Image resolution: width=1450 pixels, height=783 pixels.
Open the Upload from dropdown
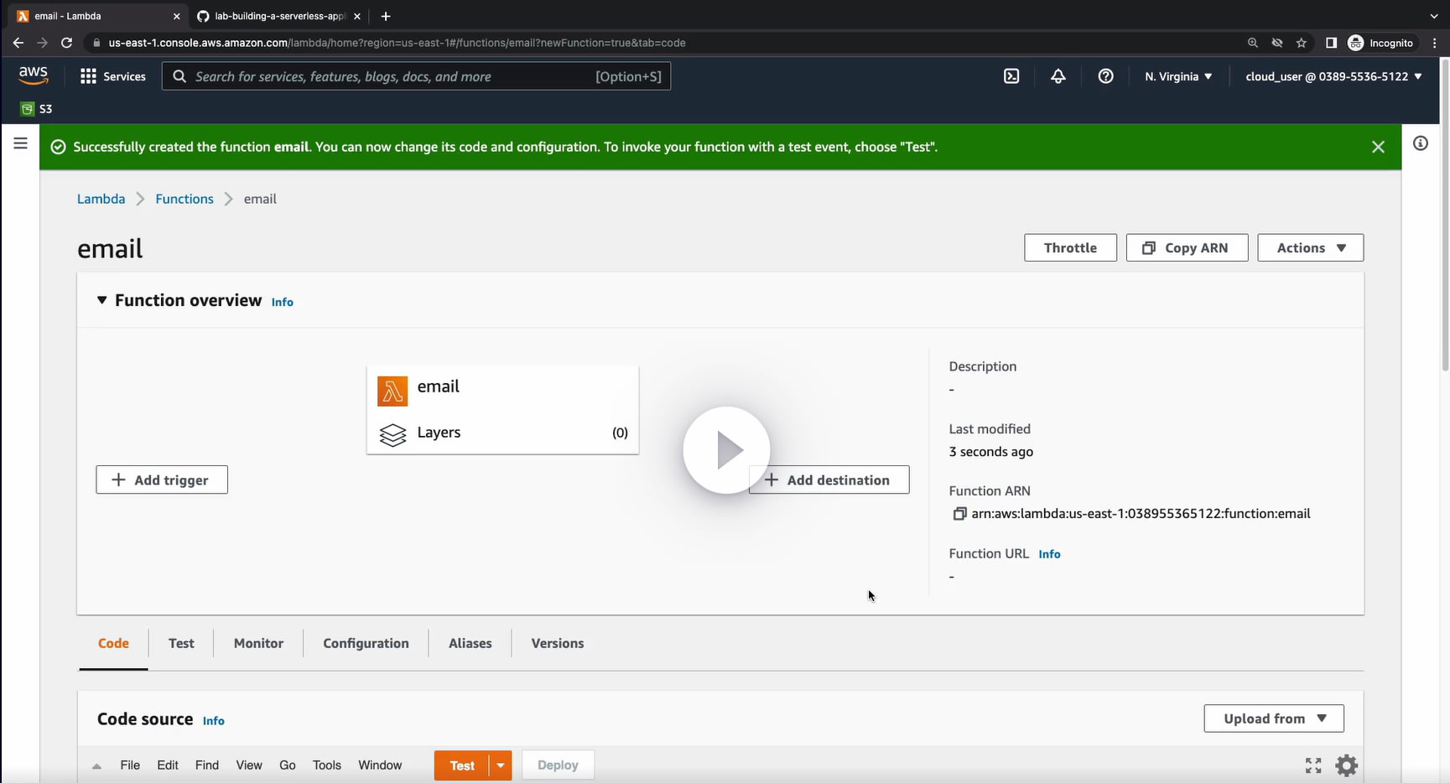(x=1274, y=718)
